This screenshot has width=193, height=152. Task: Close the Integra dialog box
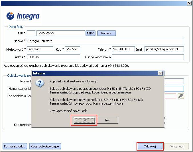[161, 73]
